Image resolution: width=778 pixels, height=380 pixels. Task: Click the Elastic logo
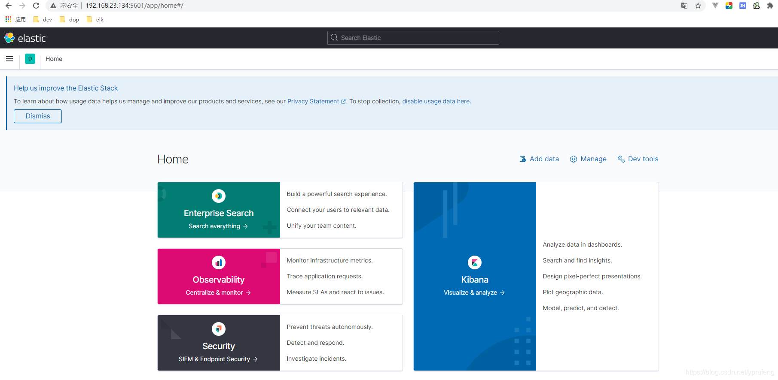pyautogui.click(x=25, y=38)
